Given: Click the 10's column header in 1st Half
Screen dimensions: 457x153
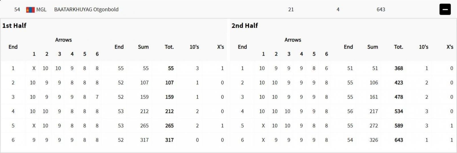Looking at the screenshot, I should click(x=194, y=47).
